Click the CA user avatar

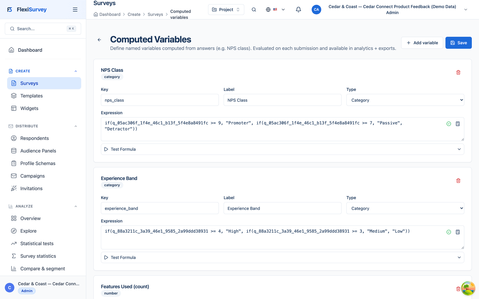[x=316, y=10]
